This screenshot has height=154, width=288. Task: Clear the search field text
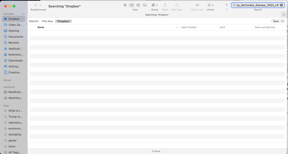282,5
